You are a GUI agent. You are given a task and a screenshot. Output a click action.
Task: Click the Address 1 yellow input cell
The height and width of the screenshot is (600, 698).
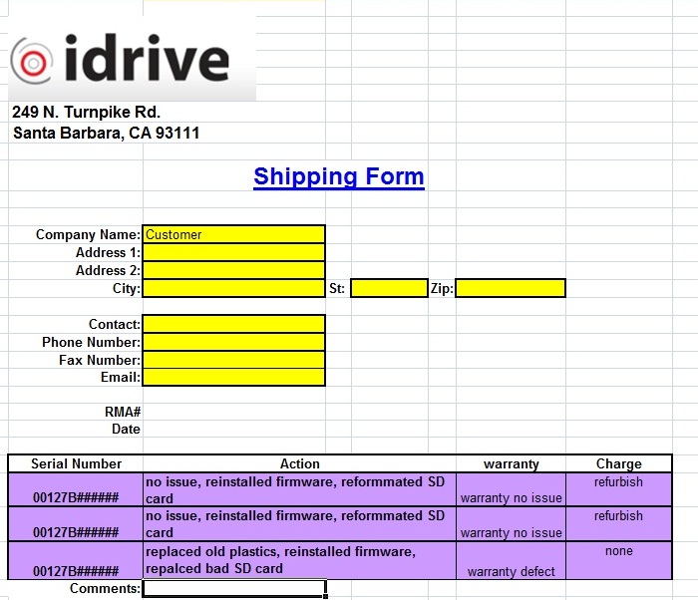(233, 252)
